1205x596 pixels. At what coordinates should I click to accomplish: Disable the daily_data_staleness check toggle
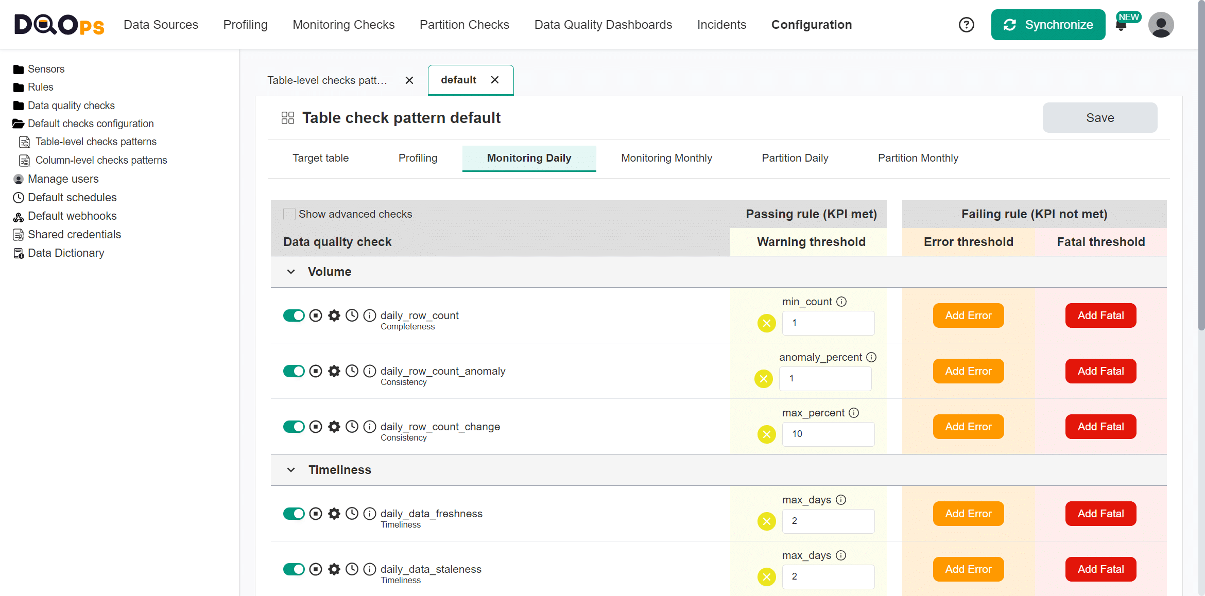click(294, 569)
